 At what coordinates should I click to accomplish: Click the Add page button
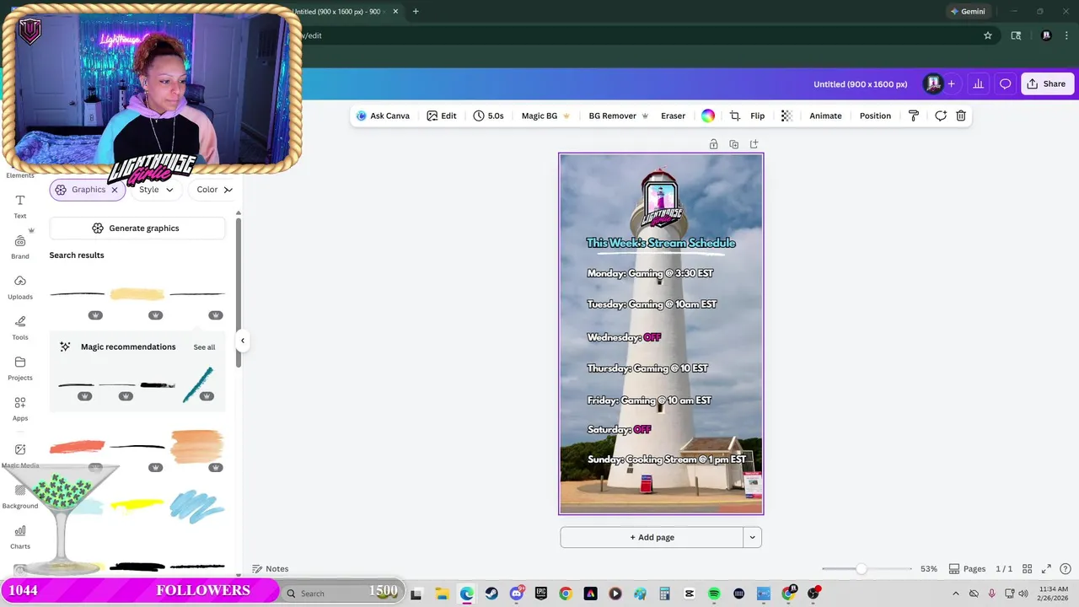(x=652, y=537)
